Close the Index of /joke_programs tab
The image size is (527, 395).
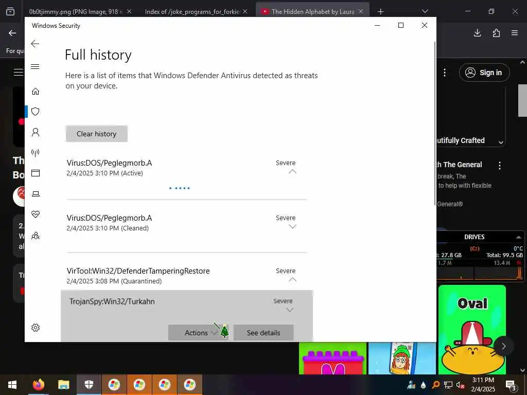coord(245,11)
